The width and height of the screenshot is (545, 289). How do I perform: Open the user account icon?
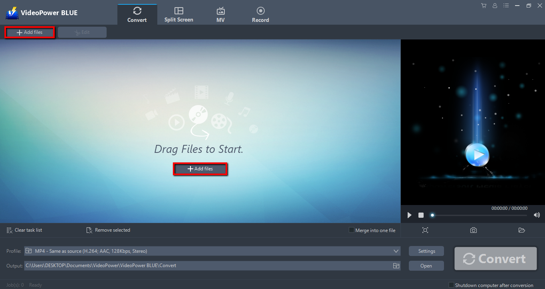click(495, 6)
